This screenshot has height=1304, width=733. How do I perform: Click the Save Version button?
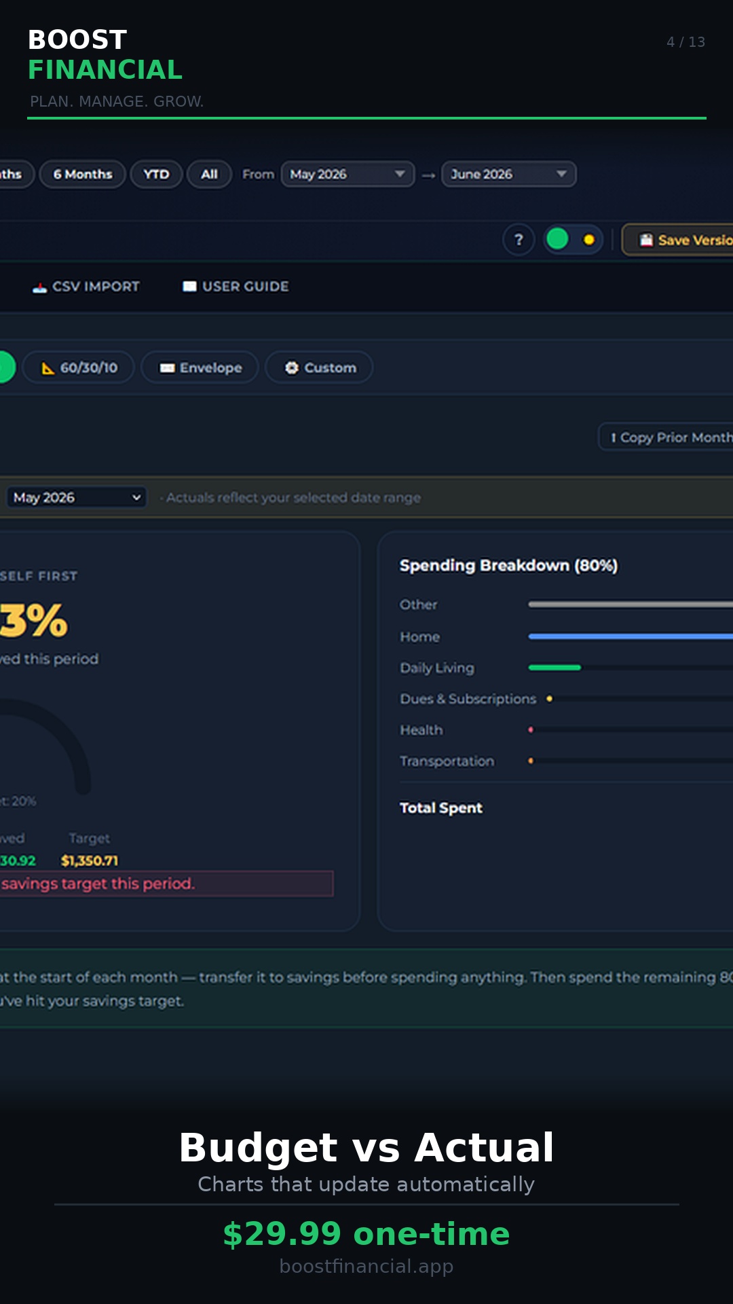click(x=677, y=240)
